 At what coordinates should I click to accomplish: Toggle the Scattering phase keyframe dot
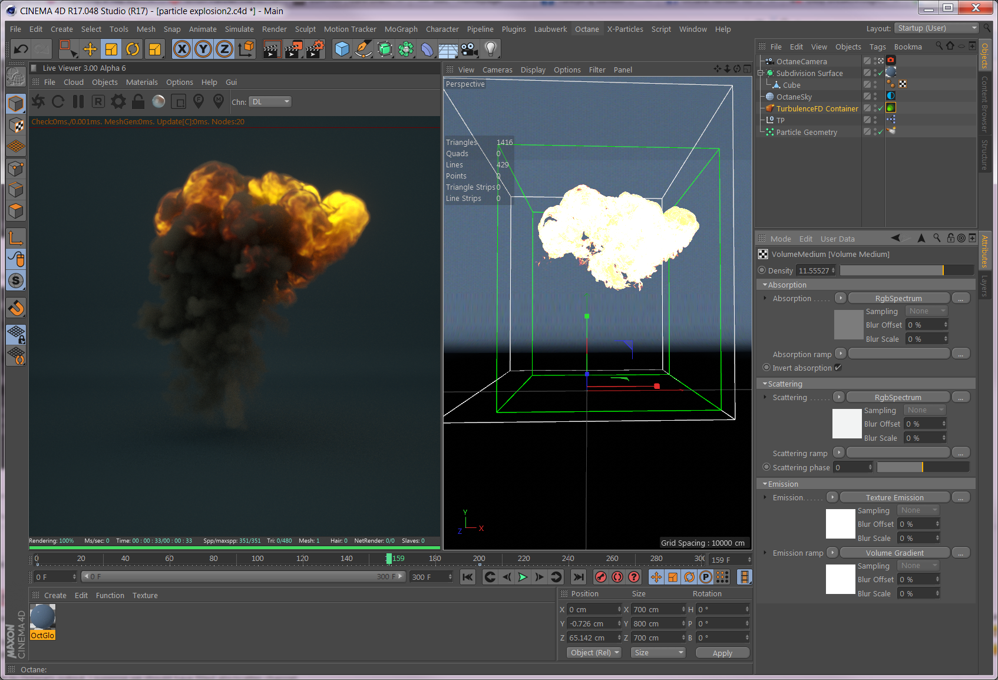[x=766, y=467]
